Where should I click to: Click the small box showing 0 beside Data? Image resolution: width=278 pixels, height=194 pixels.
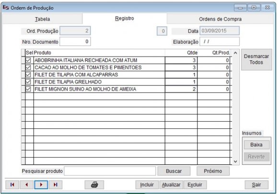pyautogui.click(x=162, y=31)
